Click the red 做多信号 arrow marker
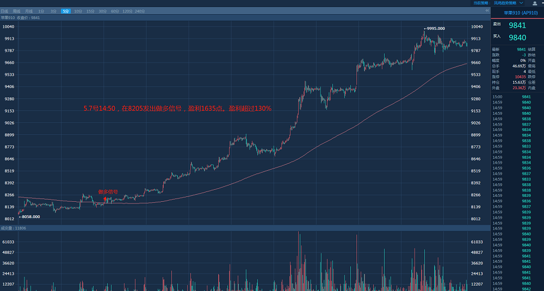The height and width of the screenshot is (291, 544). tap(106, 199)
